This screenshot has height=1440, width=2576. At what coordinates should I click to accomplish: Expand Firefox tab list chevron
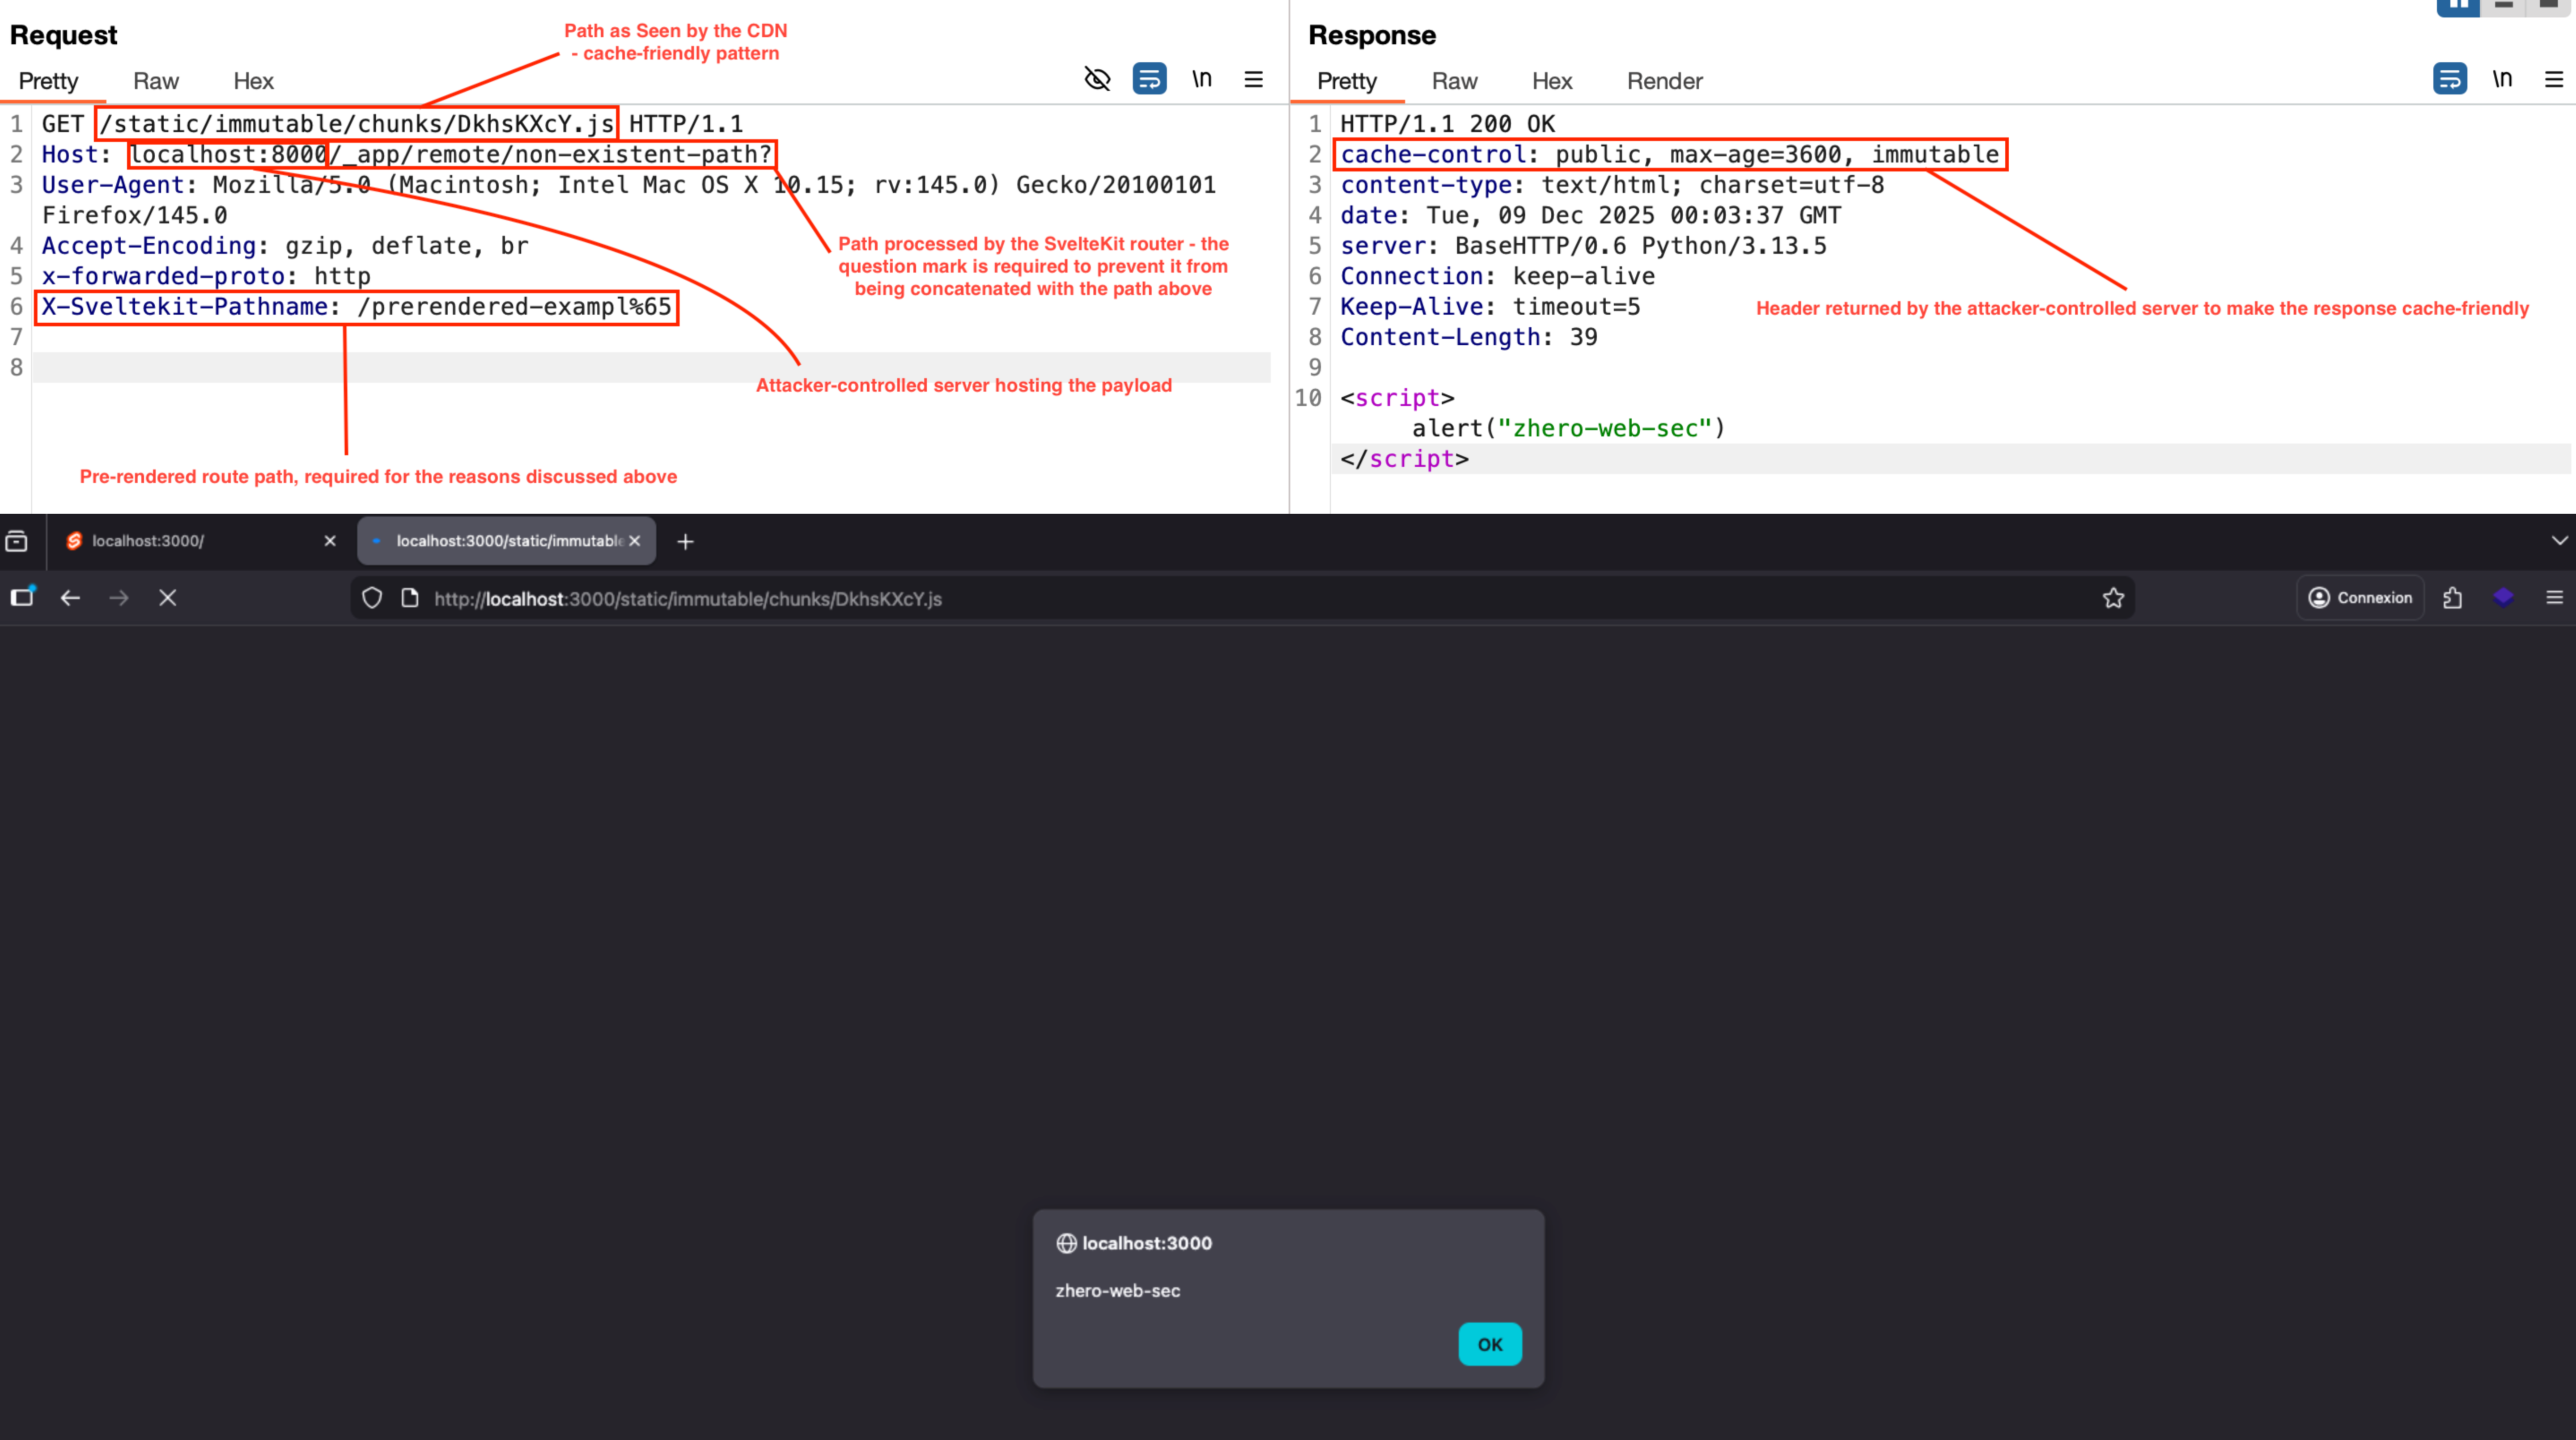click(x=2559, y=541)
